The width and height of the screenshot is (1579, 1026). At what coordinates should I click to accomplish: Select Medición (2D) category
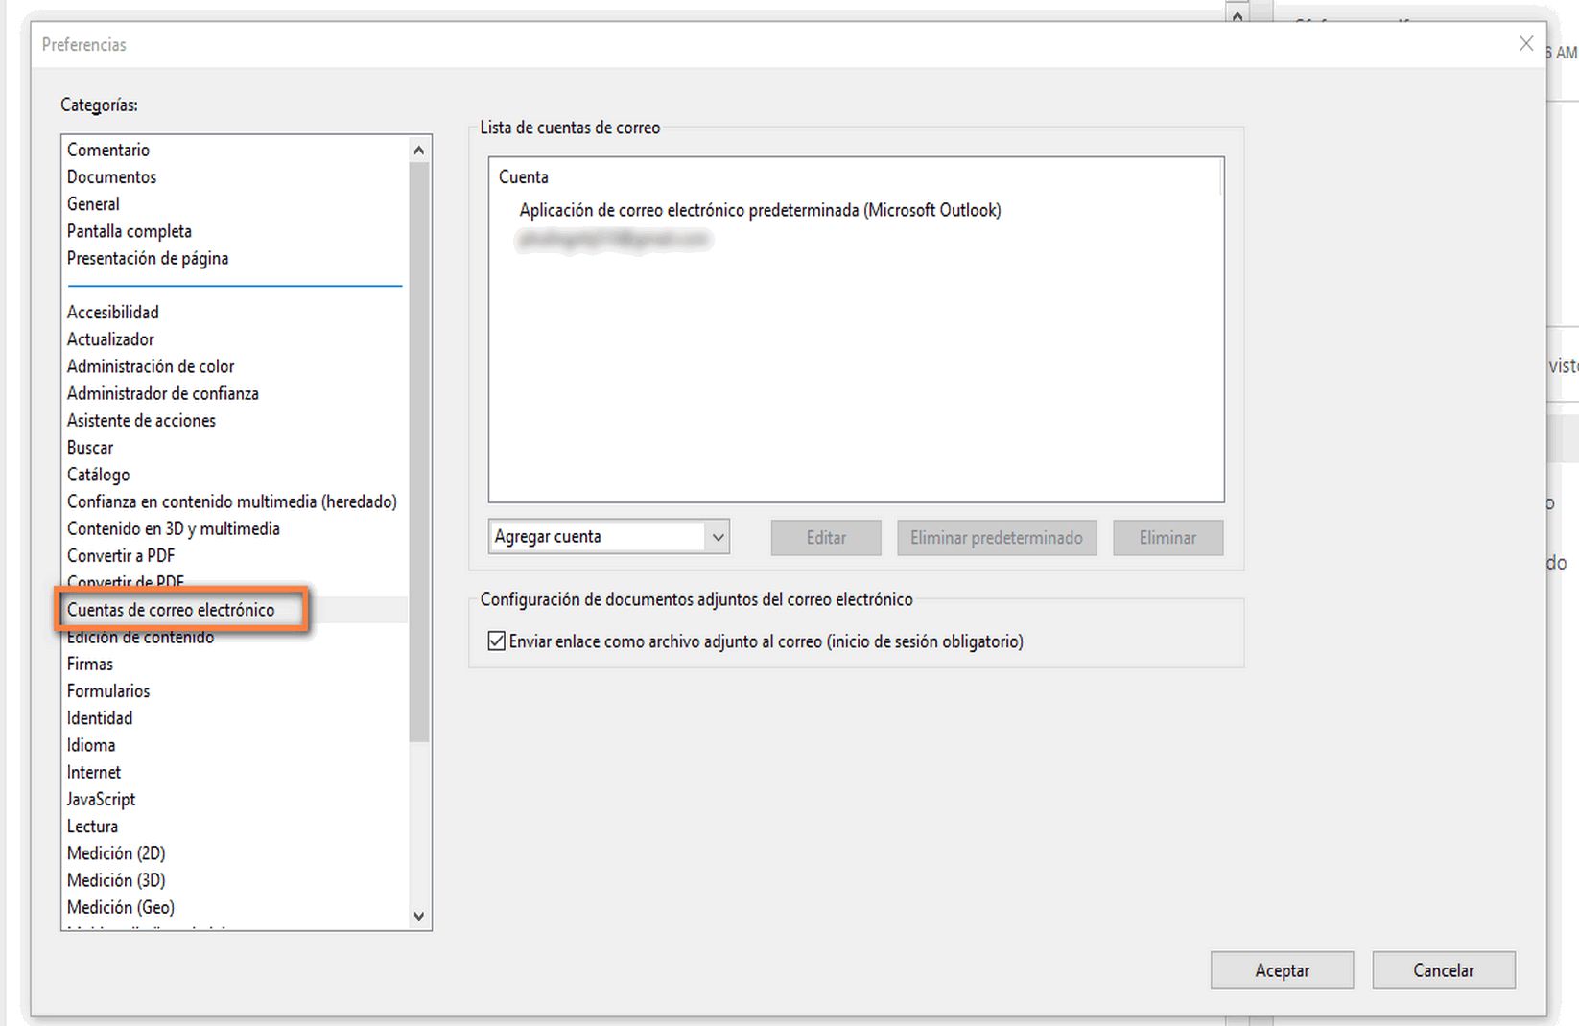point(116,852)
